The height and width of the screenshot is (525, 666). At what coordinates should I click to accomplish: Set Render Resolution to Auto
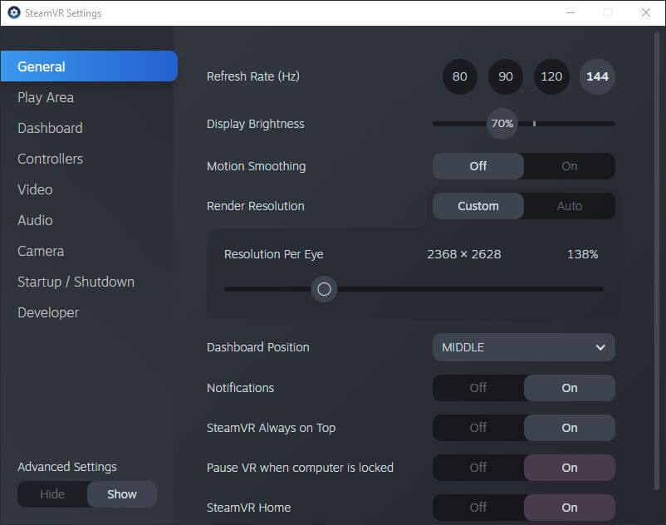[x=569, y=206]
